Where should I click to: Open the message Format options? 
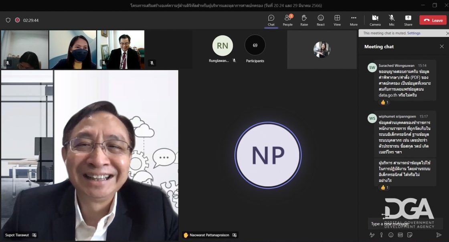tap(372, 235)
